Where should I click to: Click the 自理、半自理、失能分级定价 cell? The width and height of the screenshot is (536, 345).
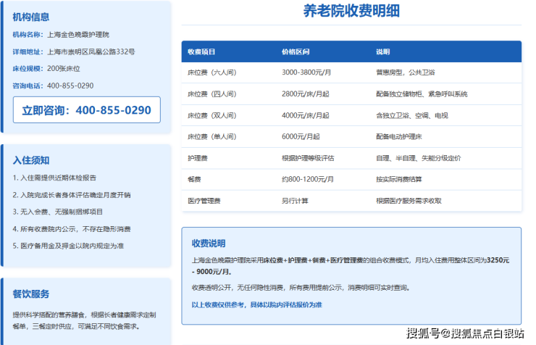(x=419, y=158)
